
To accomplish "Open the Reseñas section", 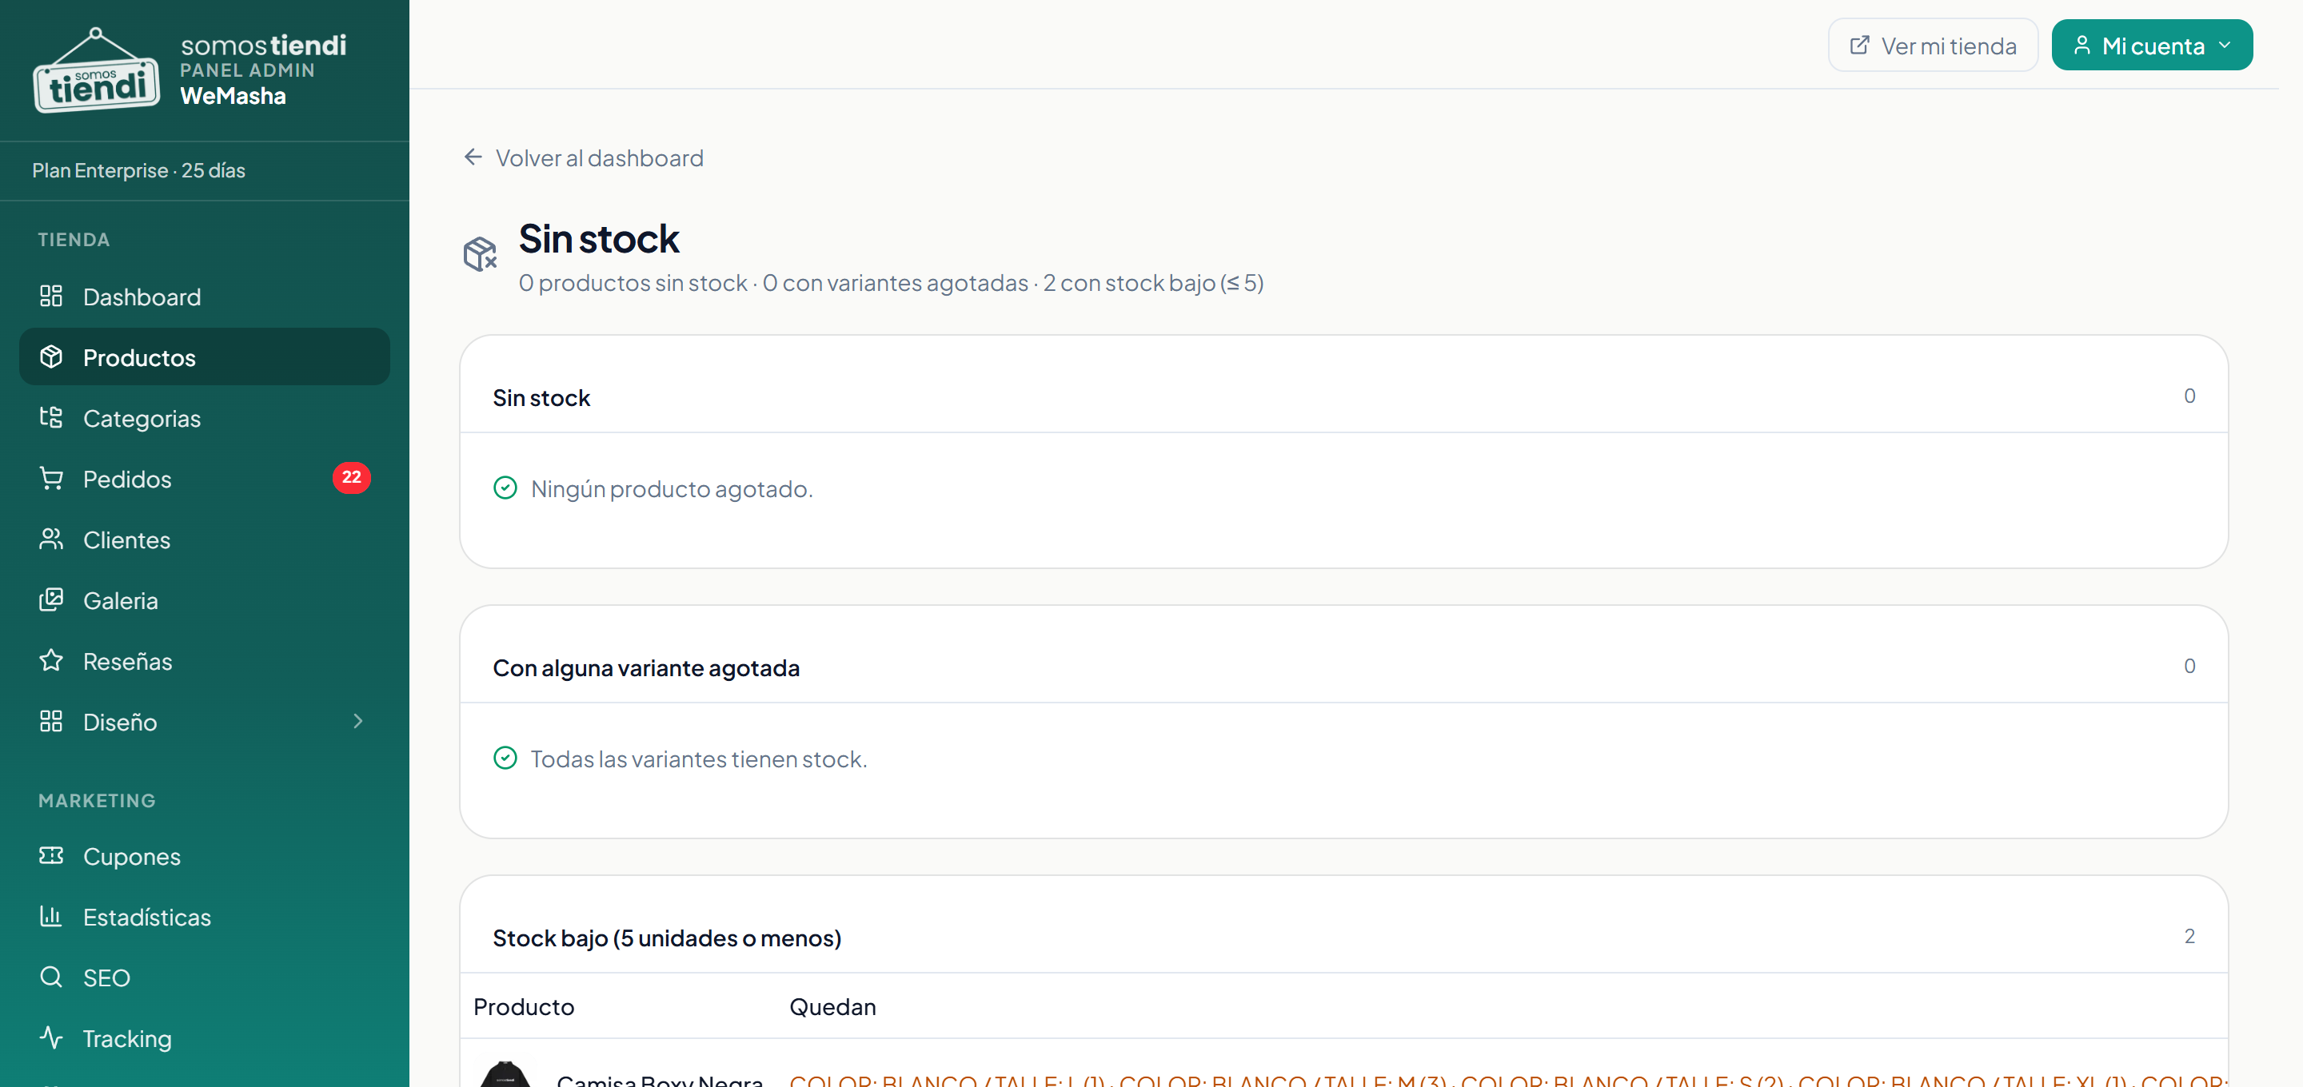I will [x=205, y=661].
